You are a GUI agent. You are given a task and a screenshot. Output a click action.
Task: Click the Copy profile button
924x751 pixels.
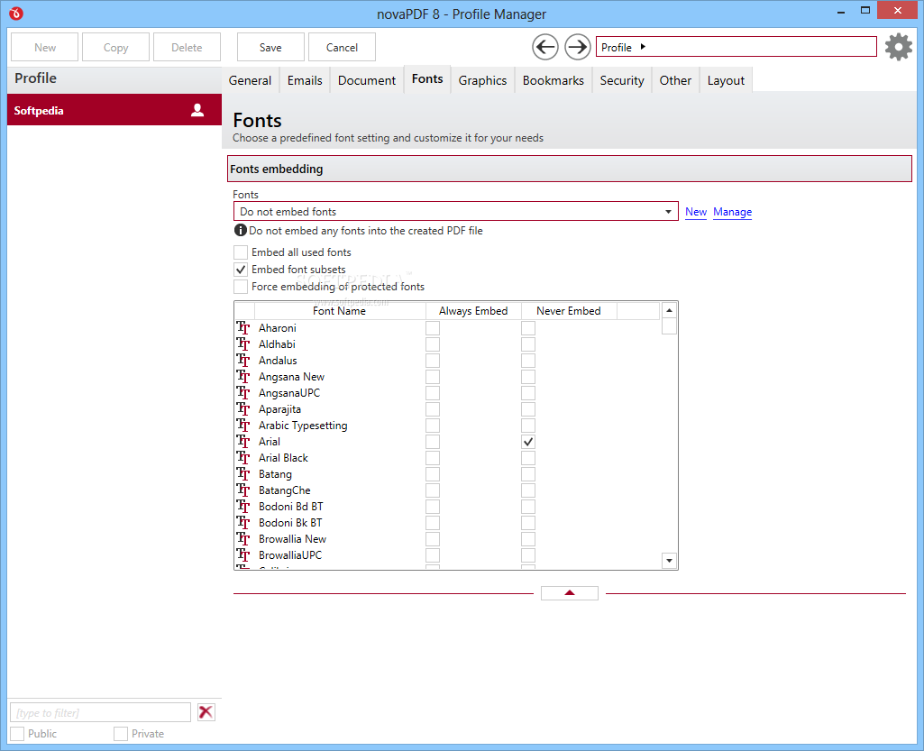[115, 47]
